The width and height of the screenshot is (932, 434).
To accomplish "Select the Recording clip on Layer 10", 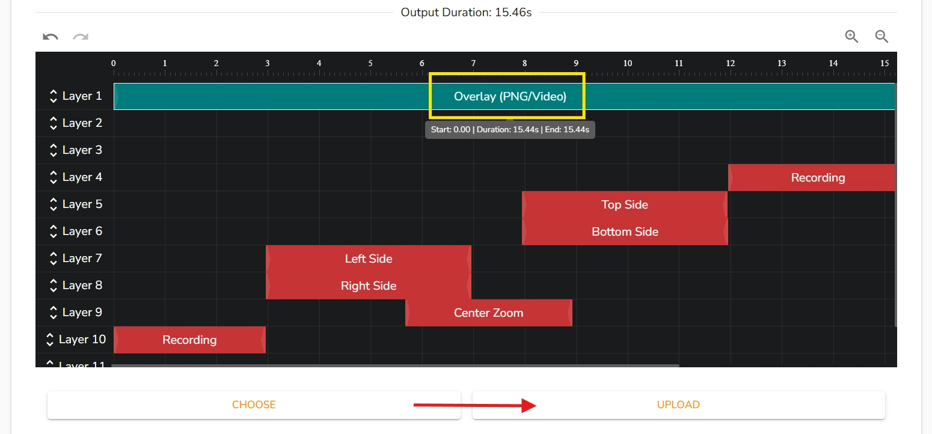I will tap(189, 340).
